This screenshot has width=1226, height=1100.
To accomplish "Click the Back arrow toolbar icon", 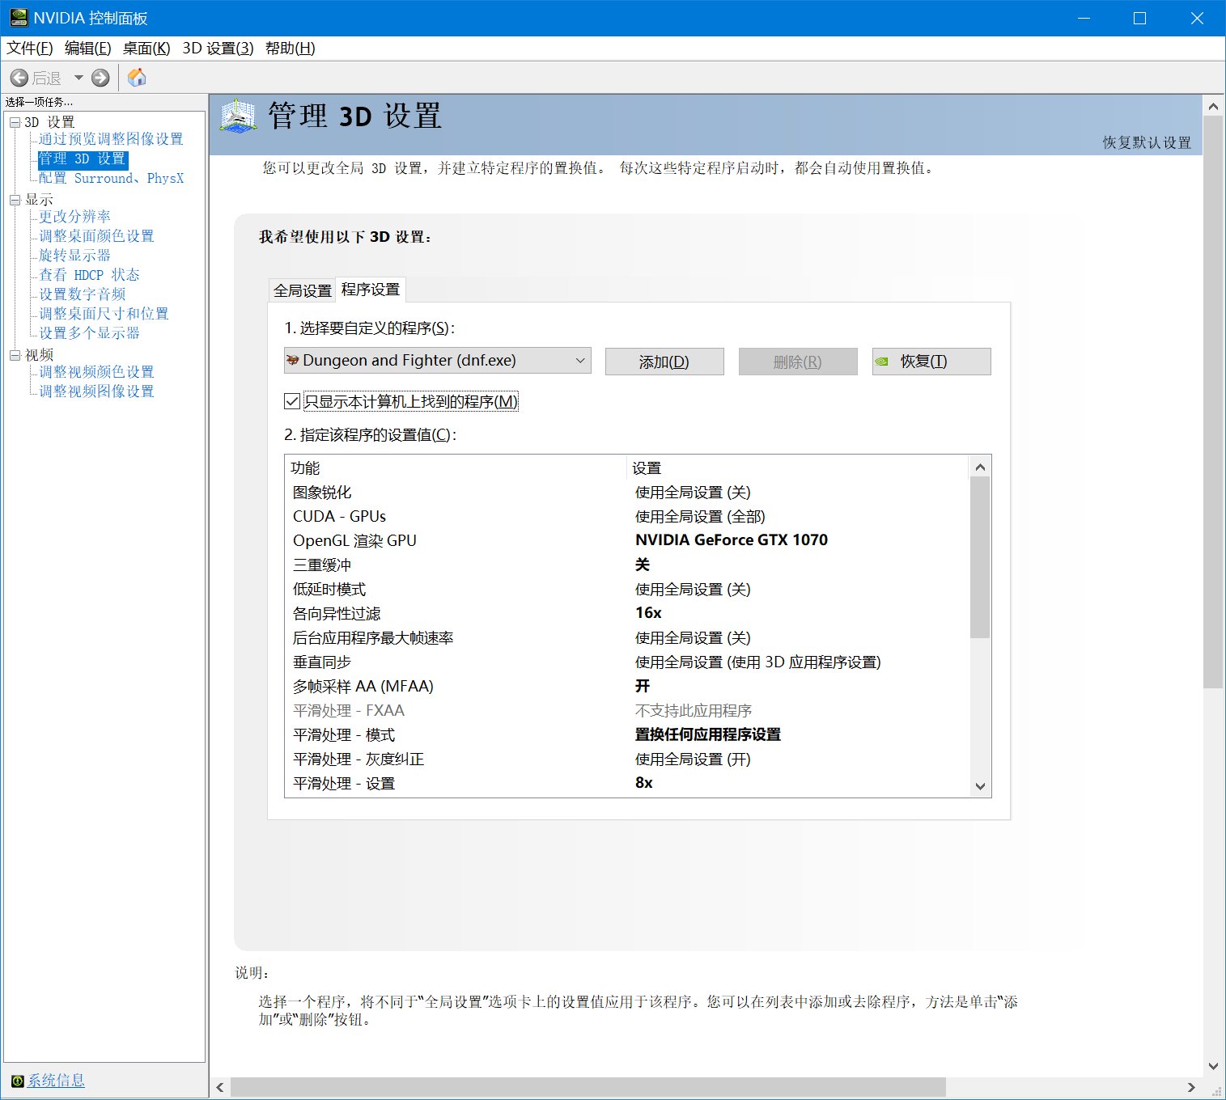I will [x=19, y=78].
